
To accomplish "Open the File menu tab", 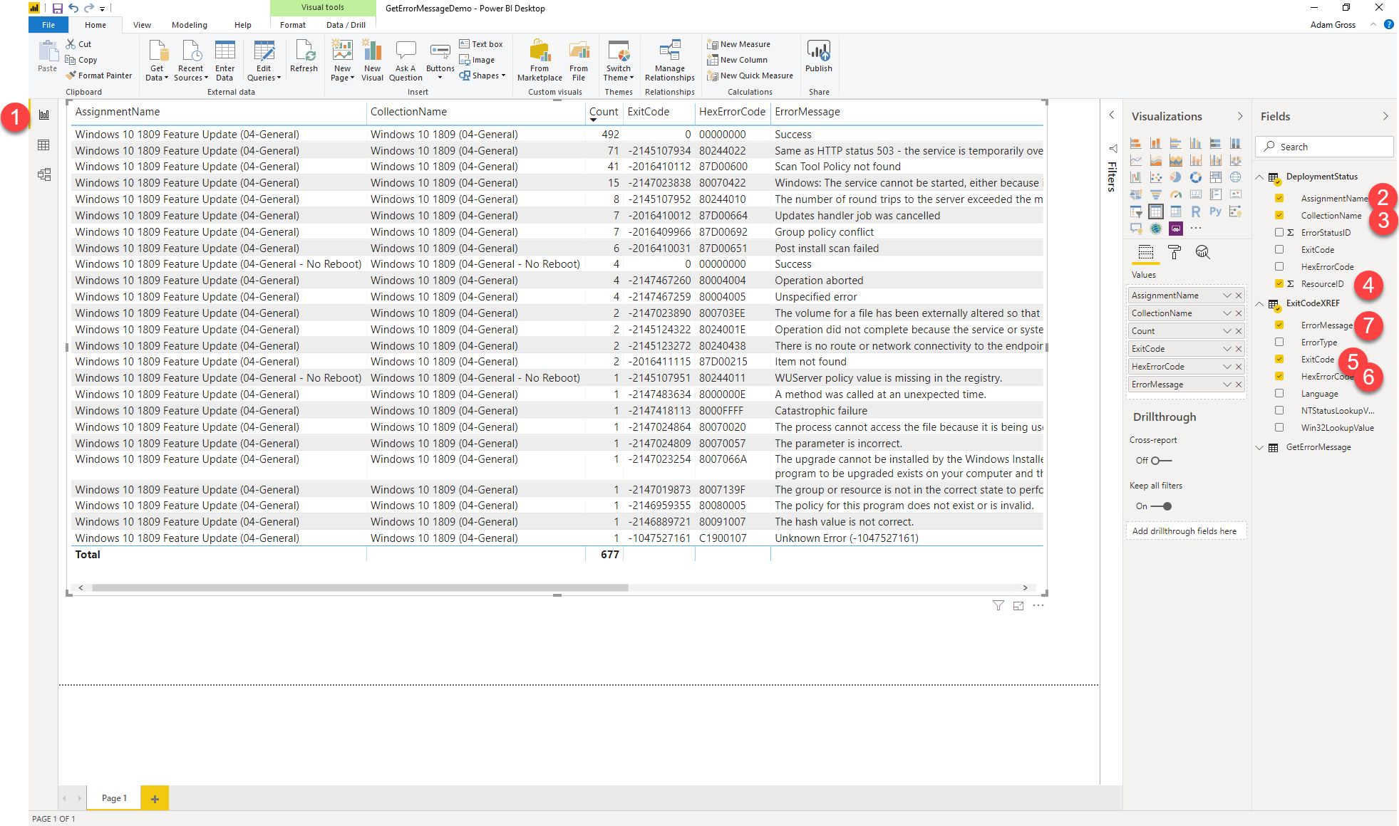I will (x=48, y=25).
